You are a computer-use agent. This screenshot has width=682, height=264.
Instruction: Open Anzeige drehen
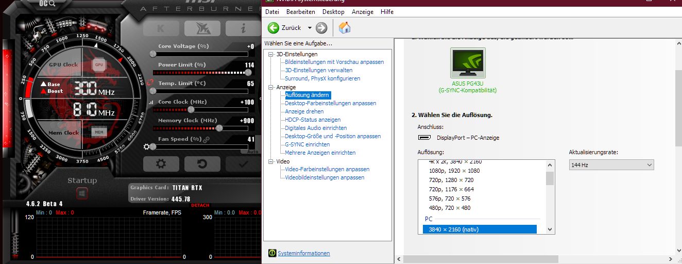304,111
